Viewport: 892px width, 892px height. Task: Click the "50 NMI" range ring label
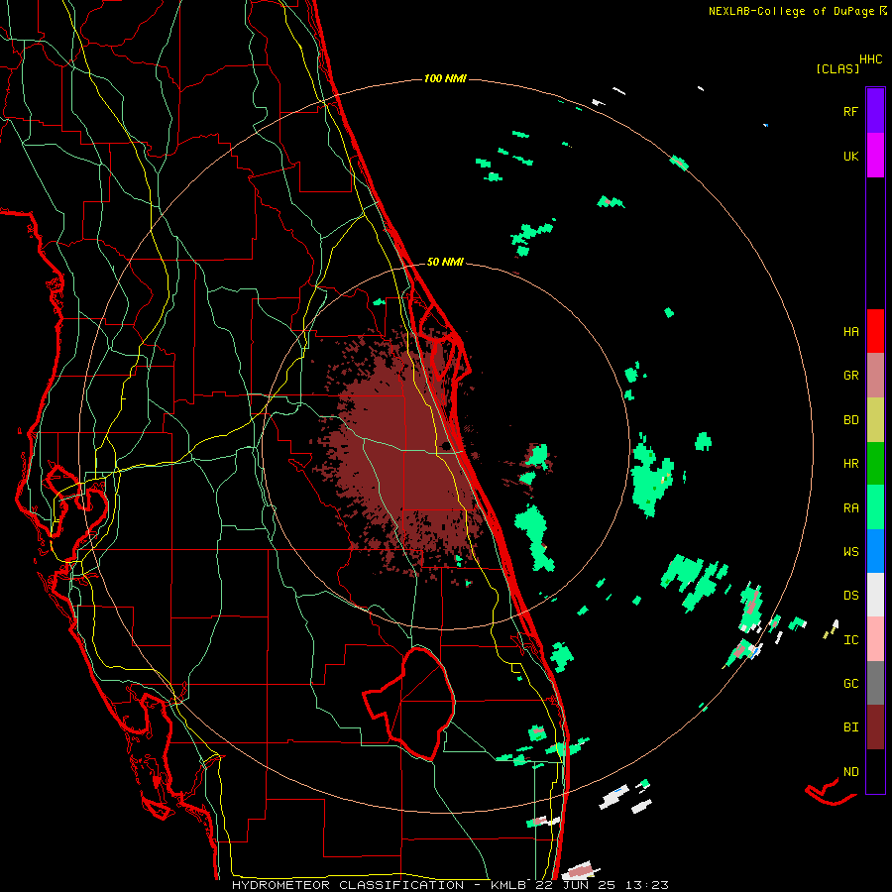pyautogui.click(x=445, y=262)
